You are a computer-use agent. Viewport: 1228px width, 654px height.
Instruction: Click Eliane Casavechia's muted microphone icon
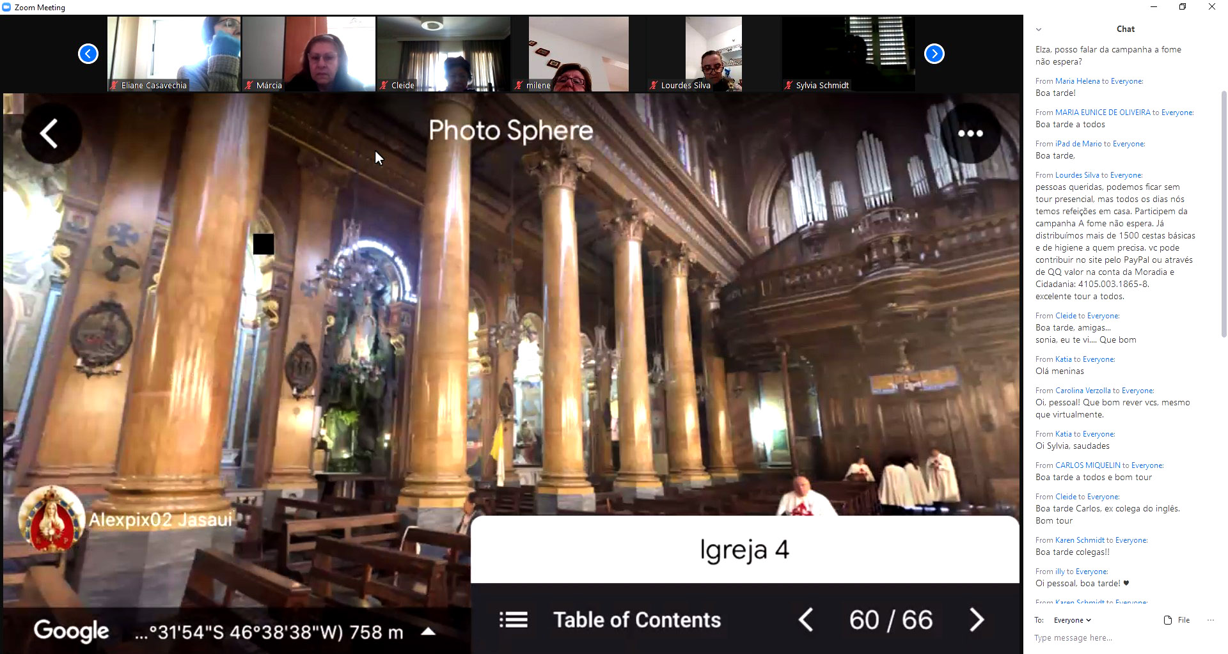coord(114,85)
